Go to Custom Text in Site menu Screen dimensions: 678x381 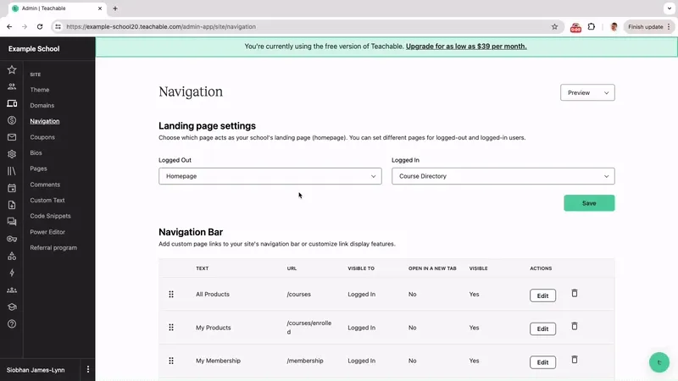pos(47,200)
